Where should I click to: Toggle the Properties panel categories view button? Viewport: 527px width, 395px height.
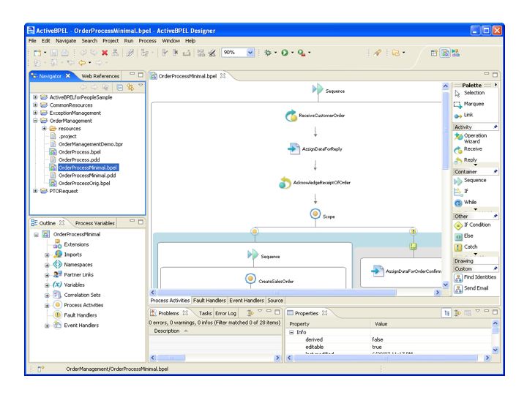pos(446,313)
